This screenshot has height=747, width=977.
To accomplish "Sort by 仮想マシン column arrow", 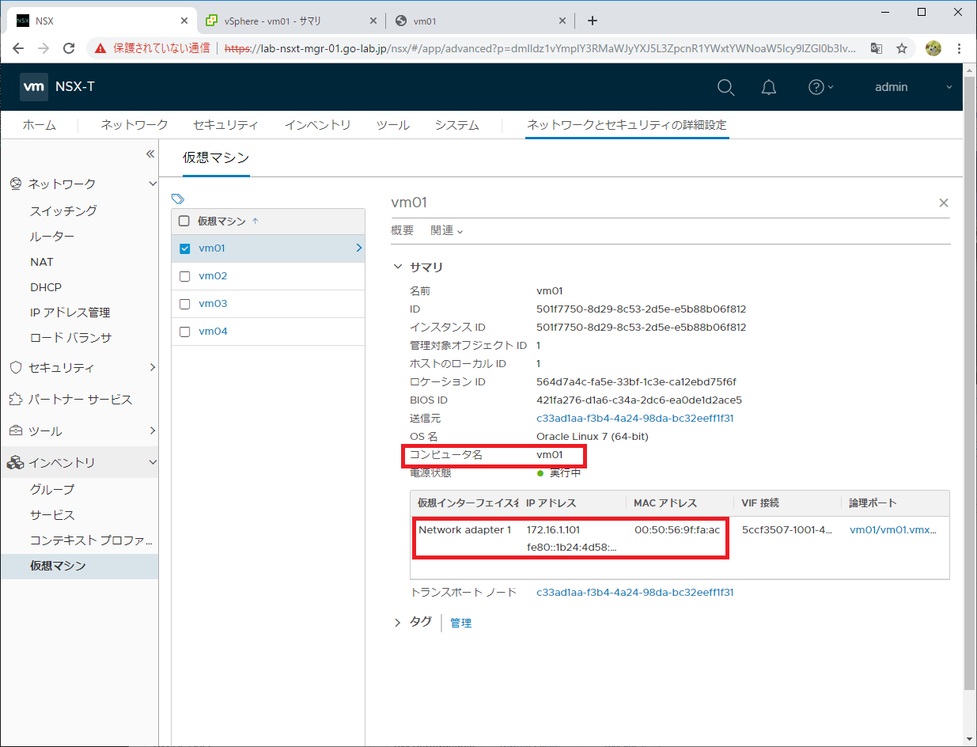I will coord(255,221).
